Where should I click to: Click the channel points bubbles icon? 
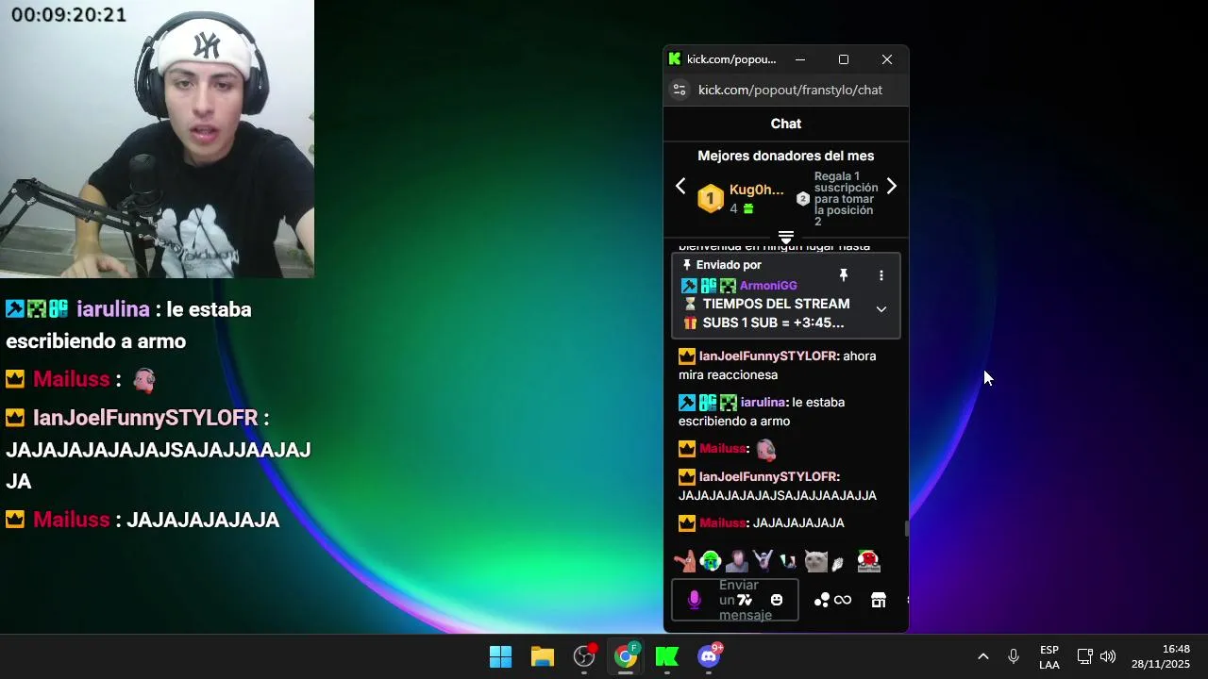coord(822,600)
